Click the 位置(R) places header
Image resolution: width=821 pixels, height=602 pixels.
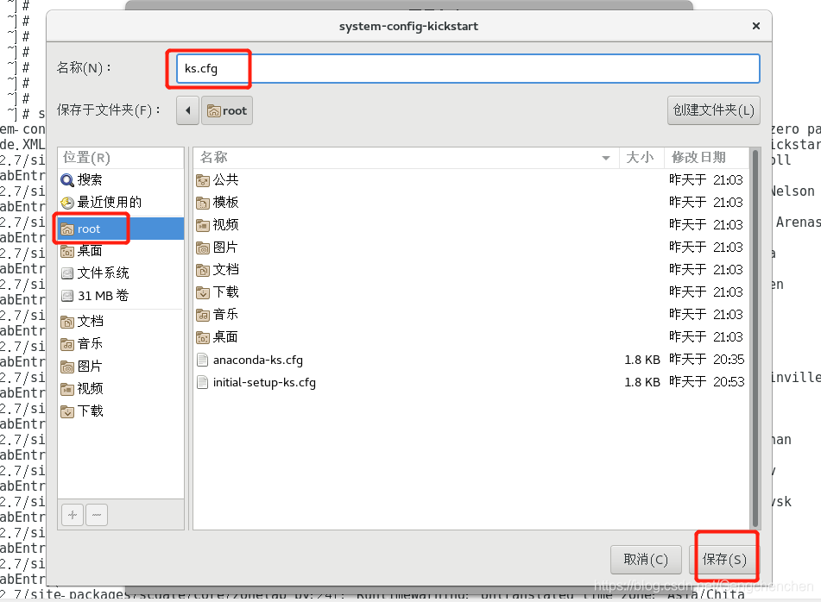click(121, 158)
